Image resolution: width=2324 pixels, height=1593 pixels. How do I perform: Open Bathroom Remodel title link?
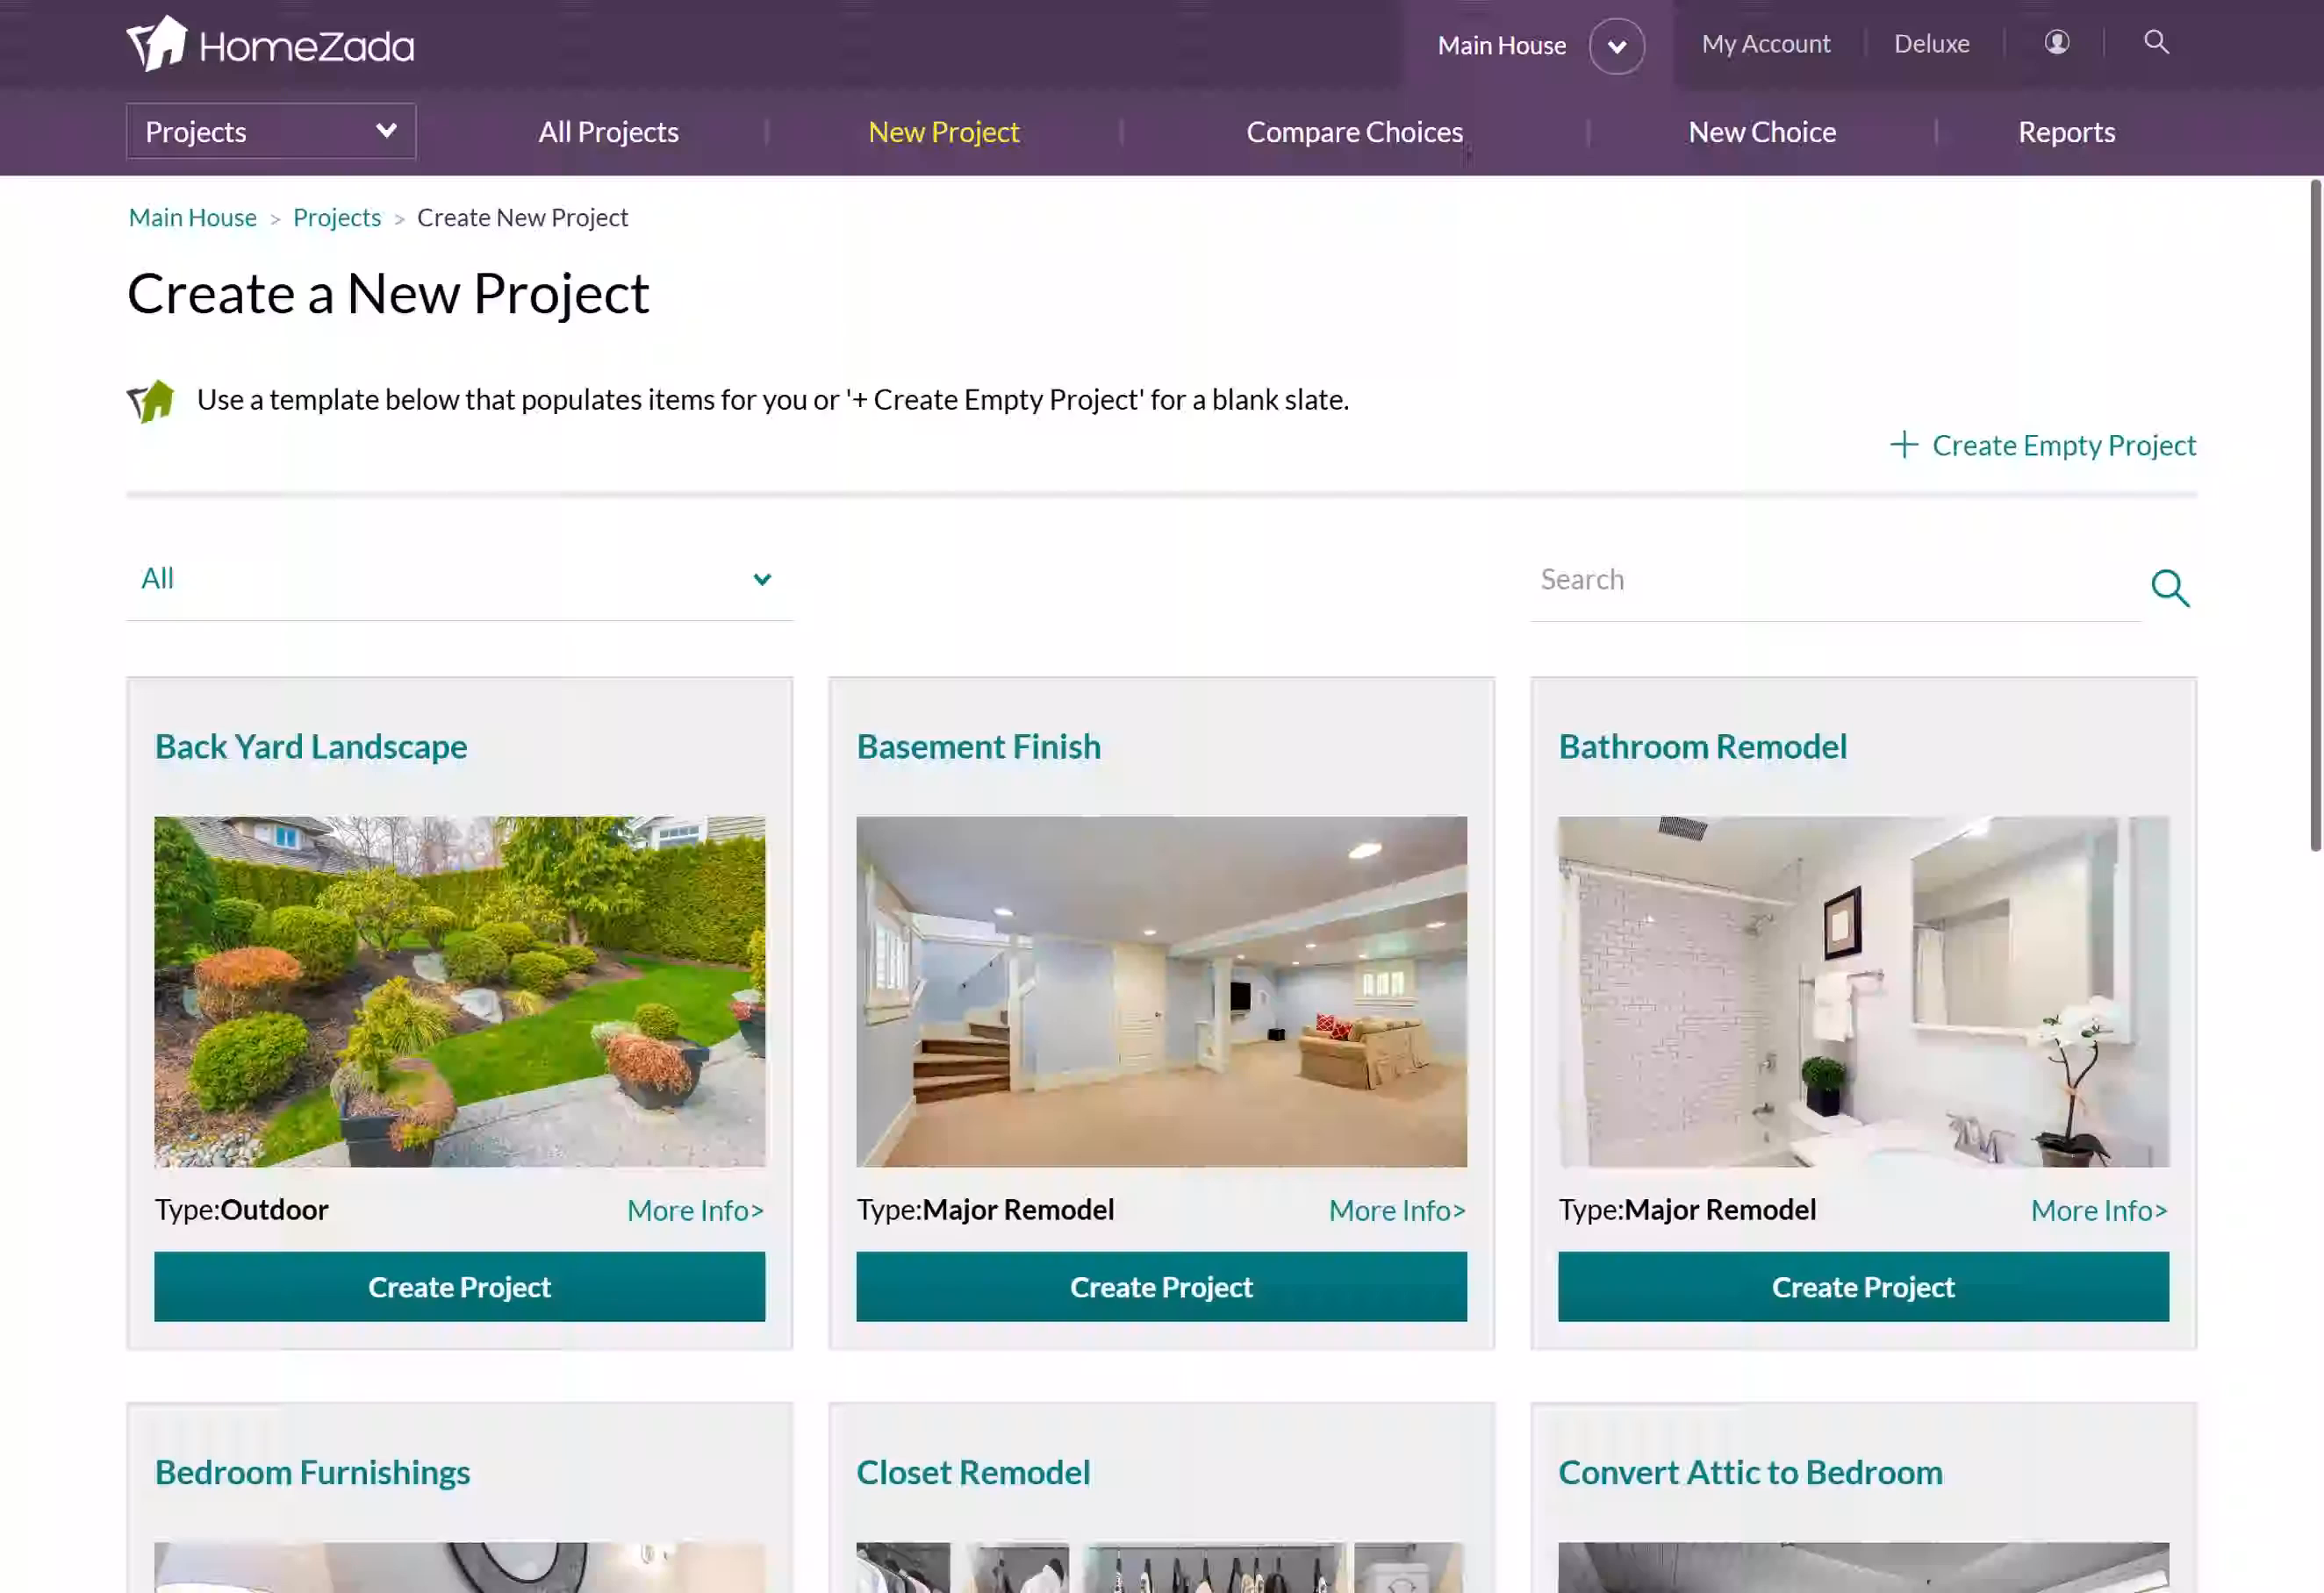(x=1702, y=746)
